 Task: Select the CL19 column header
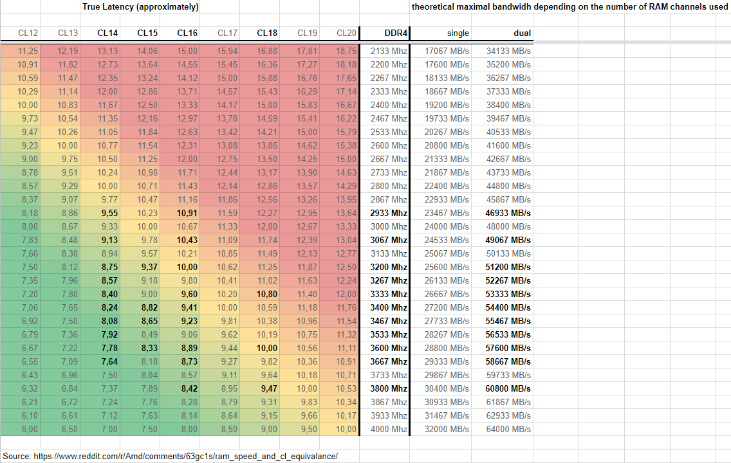pyautogui.click(x=300, y=33)
